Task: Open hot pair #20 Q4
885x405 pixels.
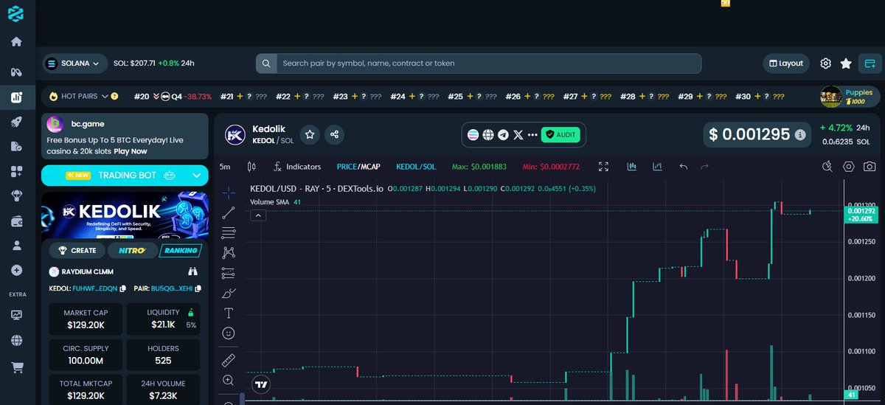Action: 173,97
